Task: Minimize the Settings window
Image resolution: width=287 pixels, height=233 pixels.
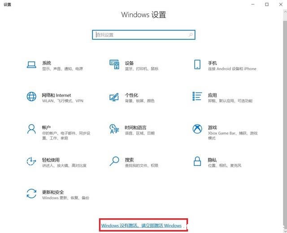Action: pyautogui.click(x=253, y=4)
